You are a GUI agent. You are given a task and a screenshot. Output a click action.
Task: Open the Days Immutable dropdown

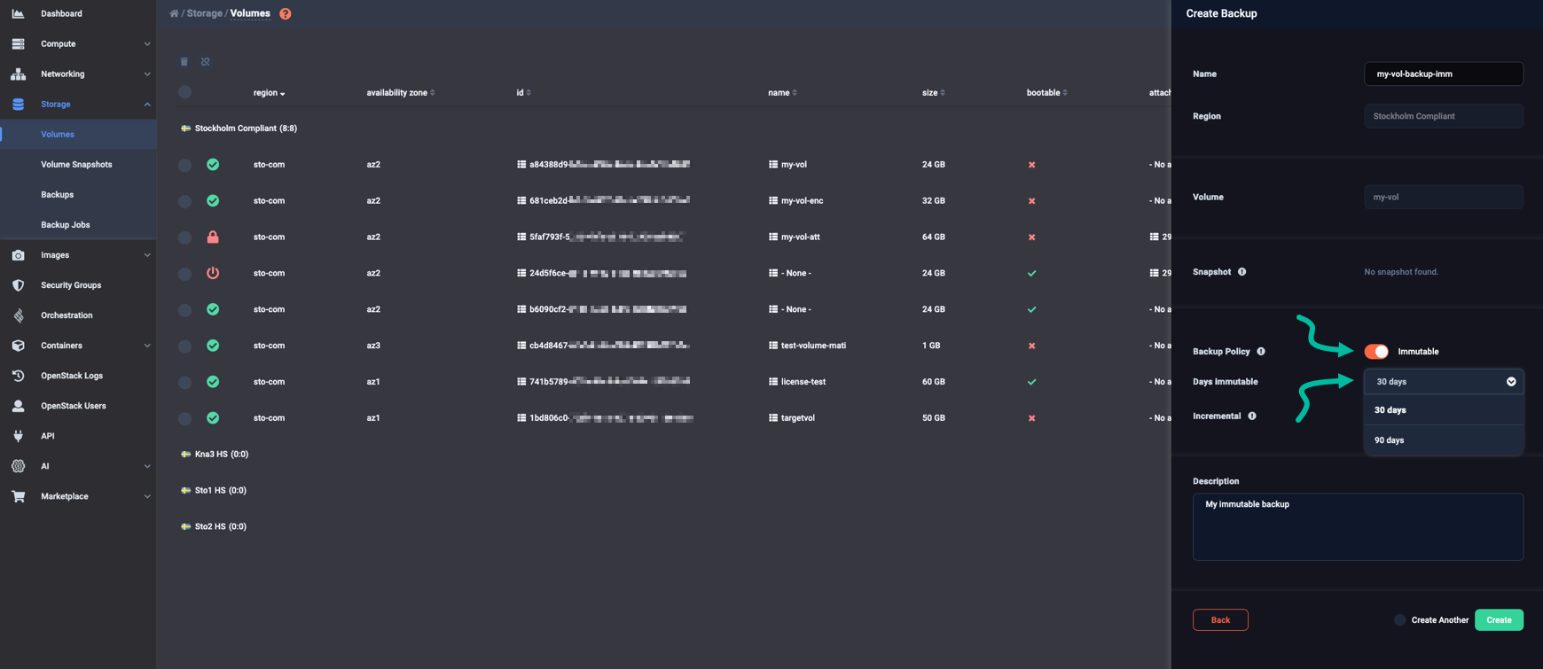(x=1444, y=382)
